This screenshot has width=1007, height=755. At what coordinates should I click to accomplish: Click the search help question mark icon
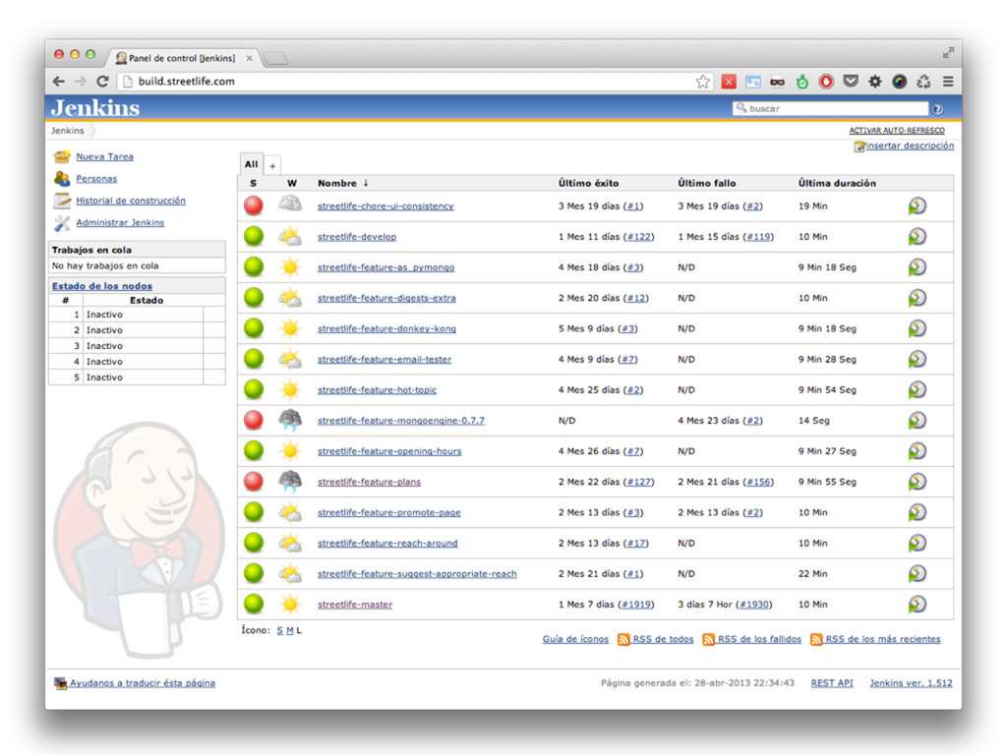click(937, 109)
